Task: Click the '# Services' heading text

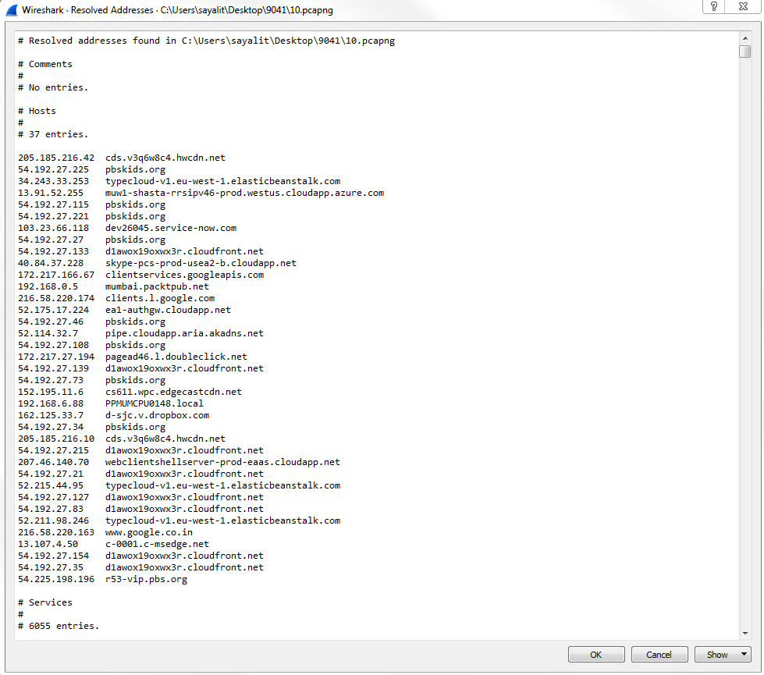Action: point(45,603)
